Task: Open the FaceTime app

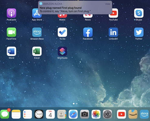Action: [x=12, y=32]
